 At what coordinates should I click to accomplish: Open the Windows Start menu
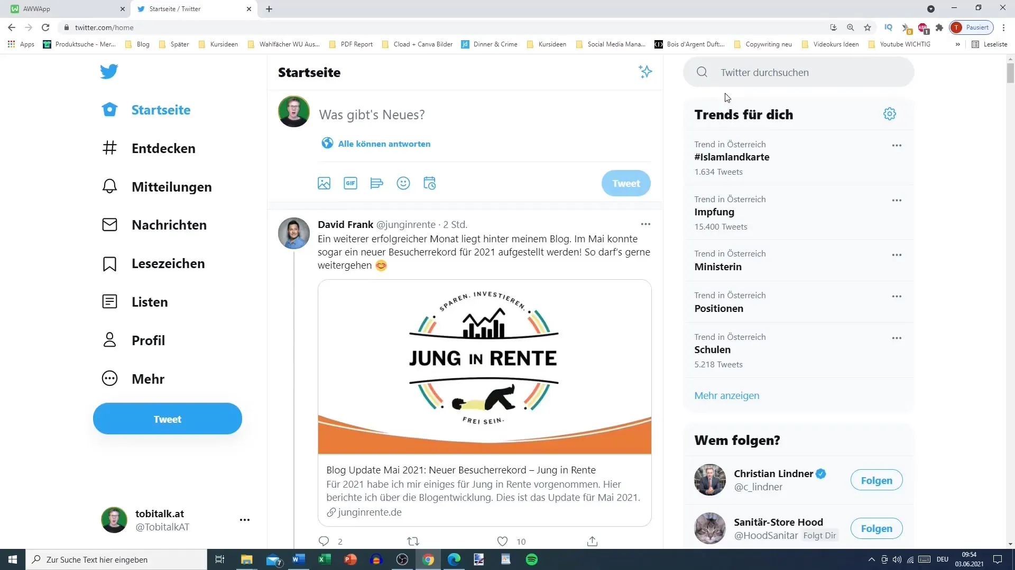click(13, 559)
